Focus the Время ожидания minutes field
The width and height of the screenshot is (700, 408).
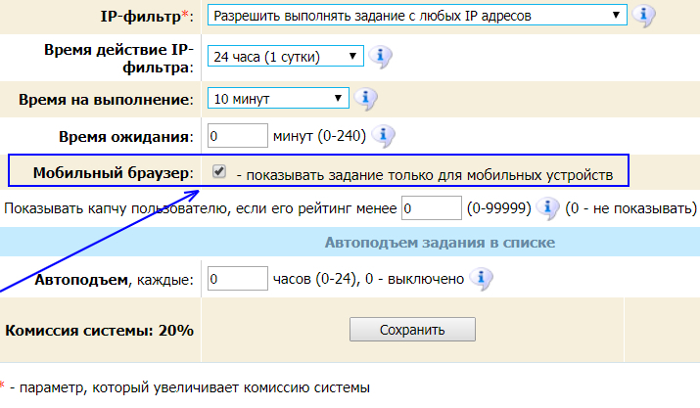[238, 135]
